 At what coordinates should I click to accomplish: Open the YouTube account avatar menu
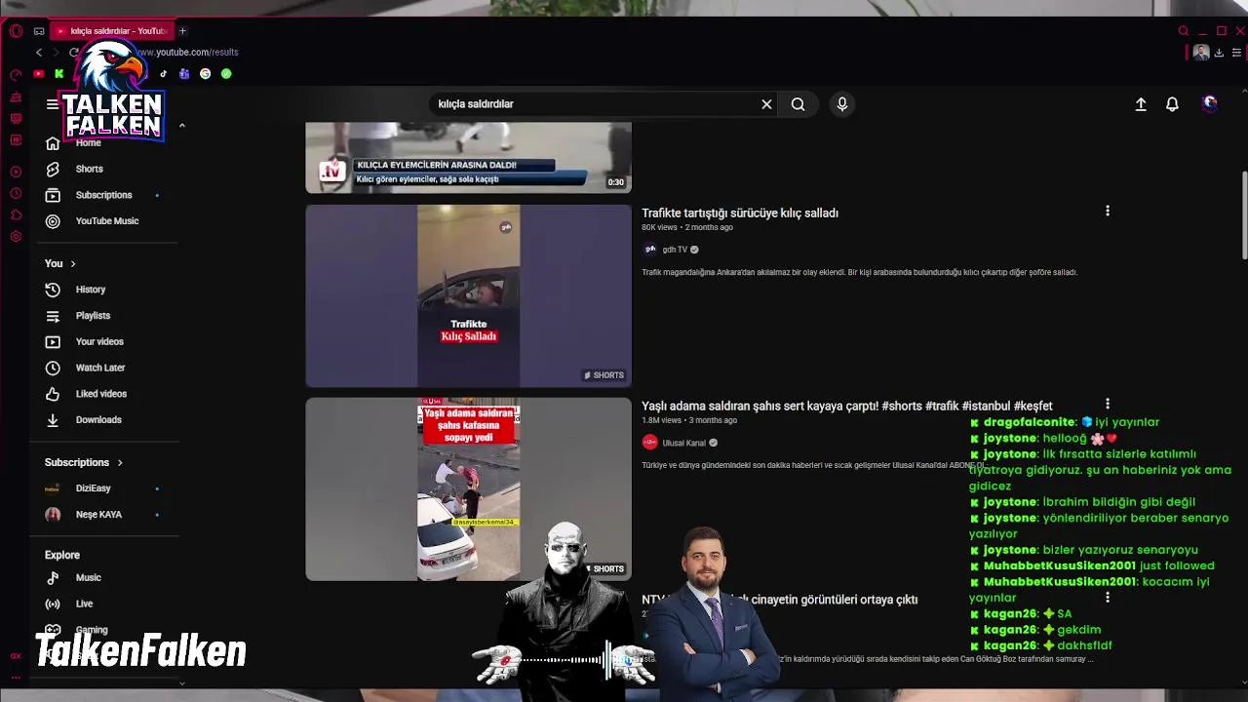coord(1210,104)
